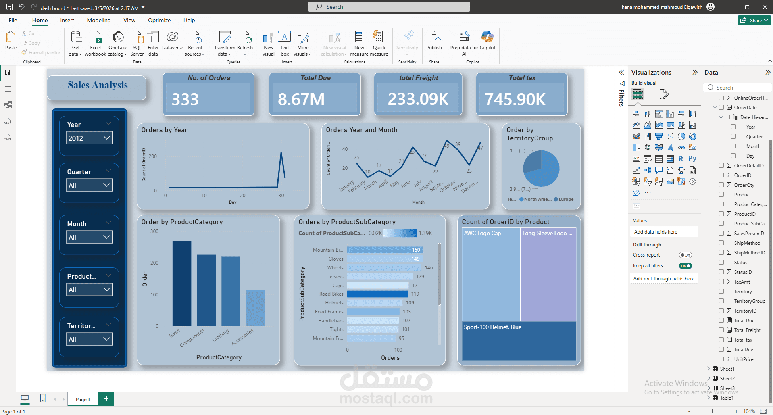
Task: Expand the Sheet2 table
Action: (x=709, y=378)
